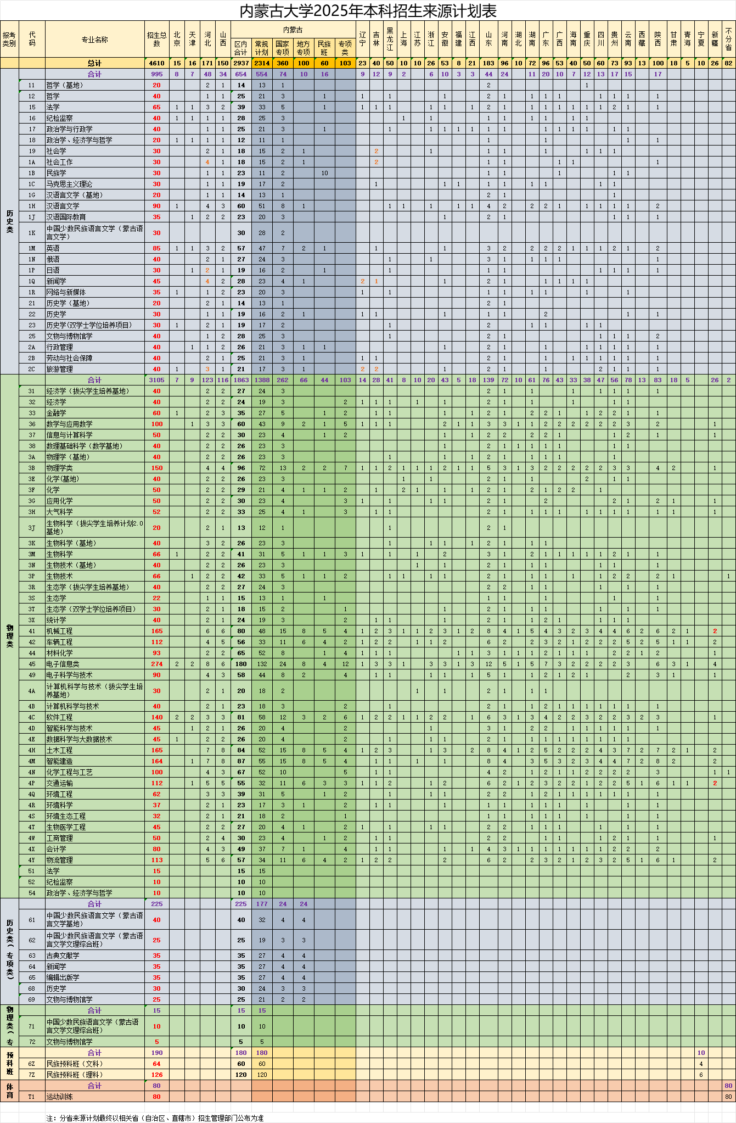Select the 招生总数 column header
The image size is (736, 1123).
[x=157, y=40]
